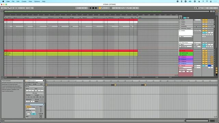Click the Tap tempo button

pyautogui.click(x=8, y=8)
